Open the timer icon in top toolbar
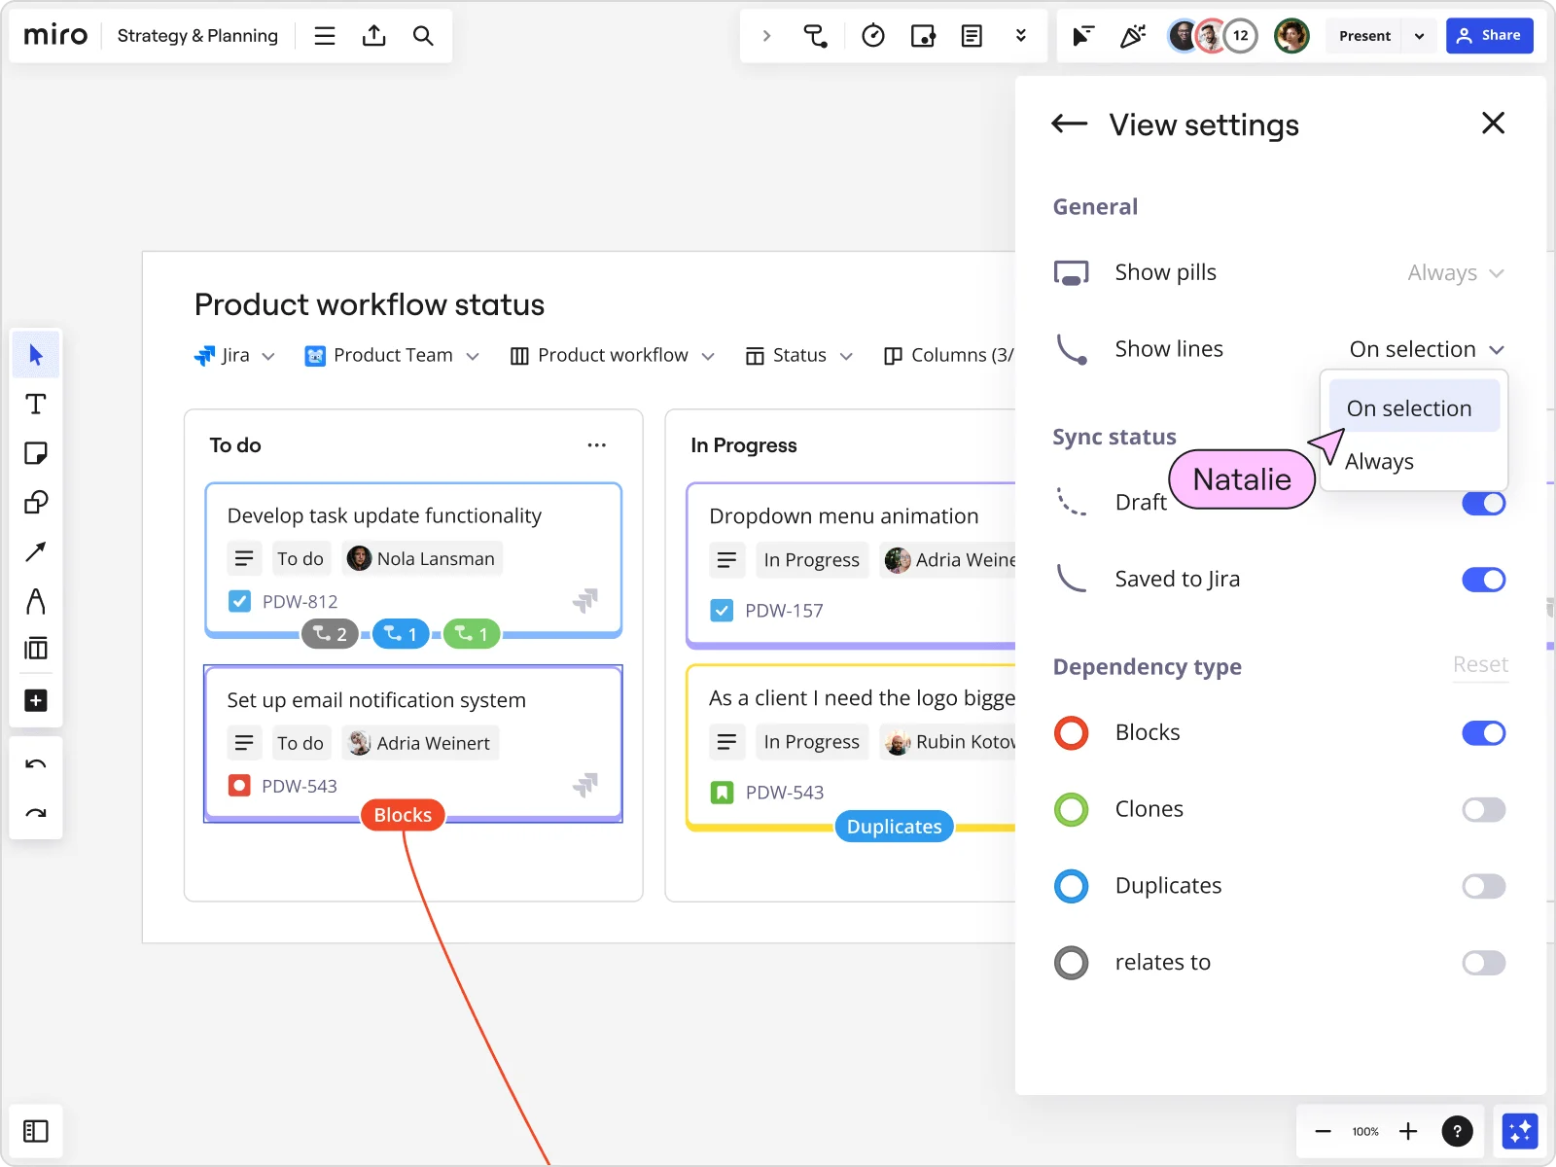The image size is (1556, 1167). pos(872,36)
